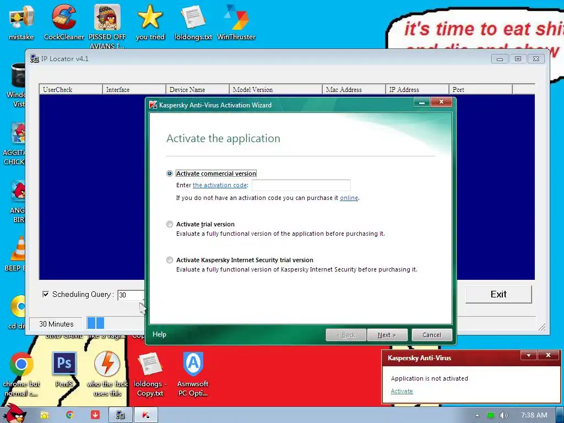
Task: Open 'loldongs - Copy.txt' desktop file
Action: 150,374
